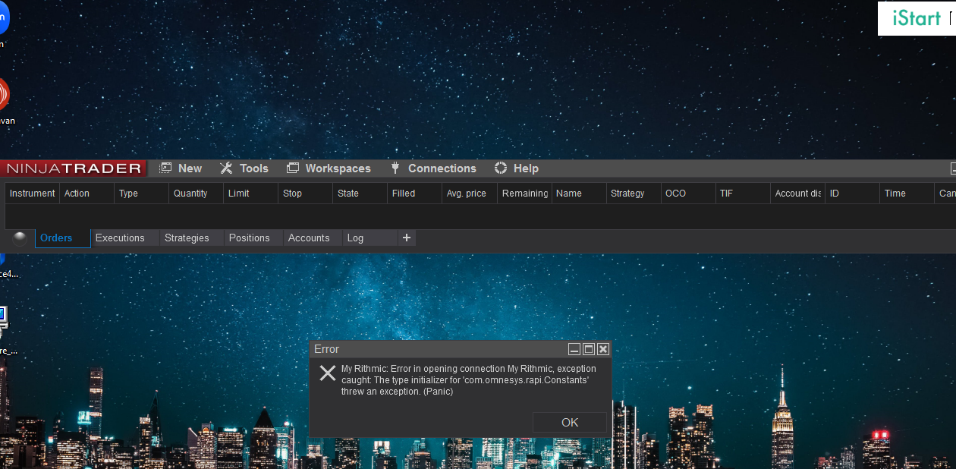
Task: Click the NinjaTrader logo
Action: click(74, 168)
